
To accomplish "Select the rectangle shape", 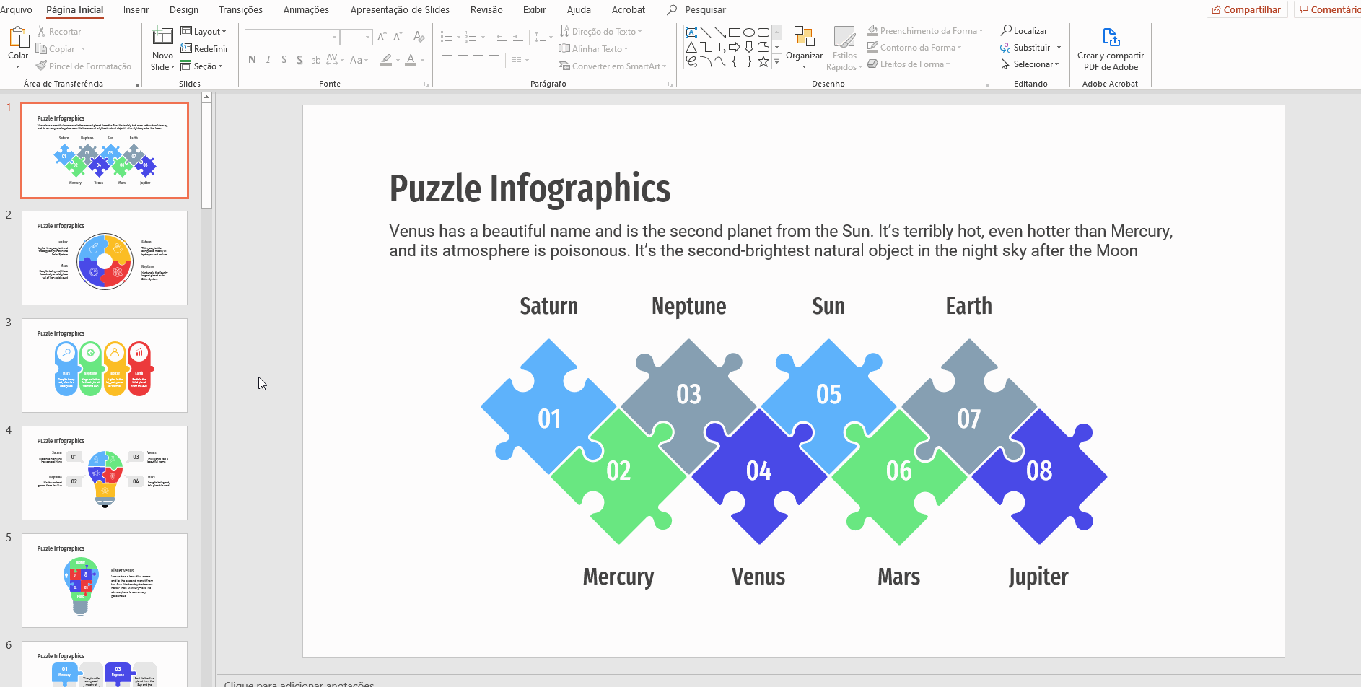I will (x=735, y=32).
